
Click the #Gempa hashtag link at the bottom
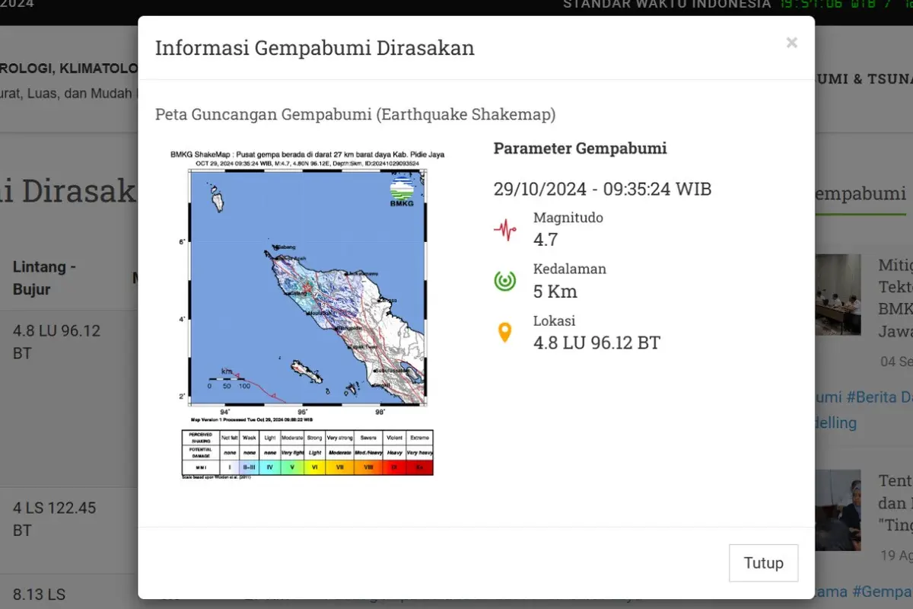click(x=881, y=592)
